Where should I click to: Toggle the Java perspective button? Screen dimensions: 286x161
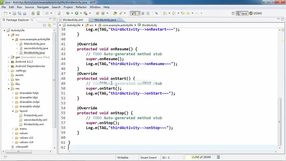tap(242, 13)
